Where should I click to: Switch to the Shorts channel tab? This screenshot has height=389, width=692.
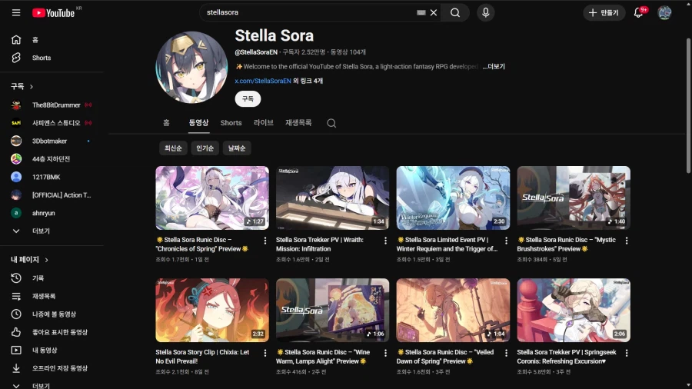click(231, 123)
